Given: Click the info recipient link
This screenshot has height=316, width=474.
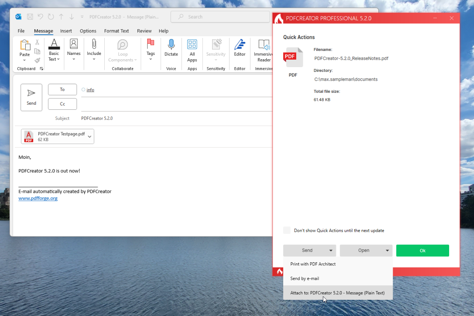Looking at the screenshot, I should click(x=90, y=90).
